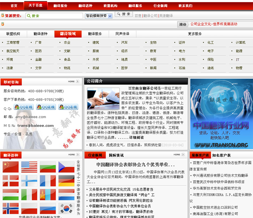The width and height of the screenshot is (253, 218).
Task: Open the Poland flag language
Action: coord(29,209)
